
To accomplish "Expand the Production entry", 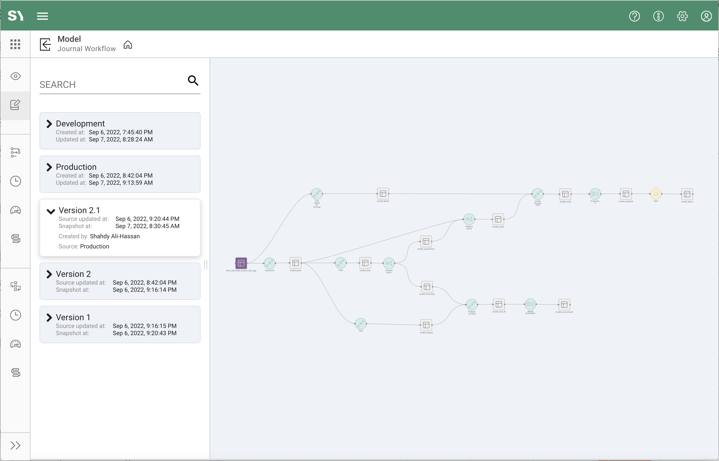I will pos(49,167).
